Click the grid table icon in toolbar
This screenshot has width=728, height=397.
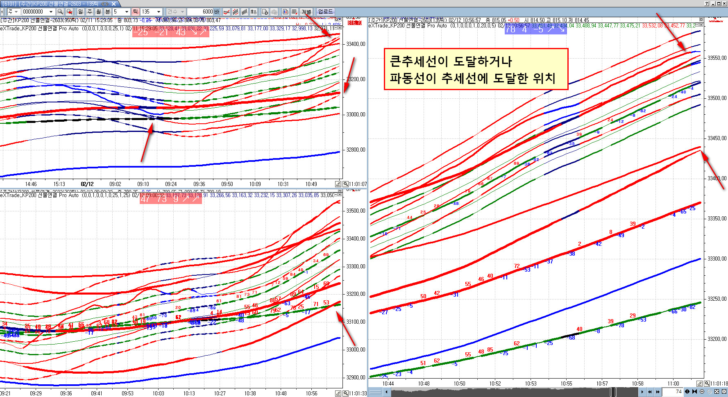[x=294, y=12]
